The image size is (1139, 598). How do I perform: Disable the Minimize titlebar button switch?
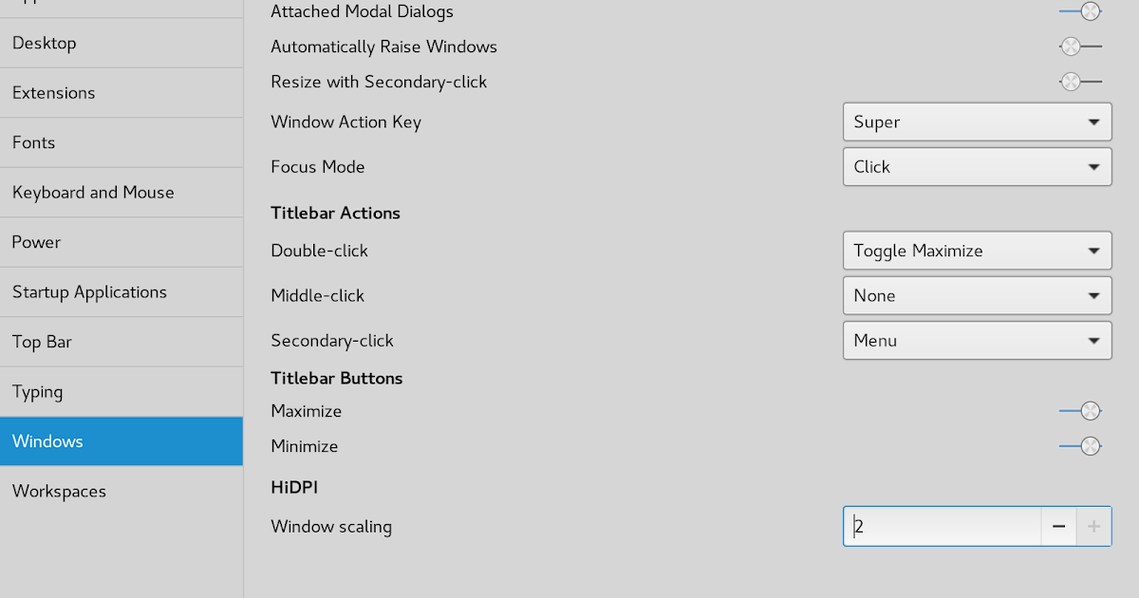[x=1080, y=446]
